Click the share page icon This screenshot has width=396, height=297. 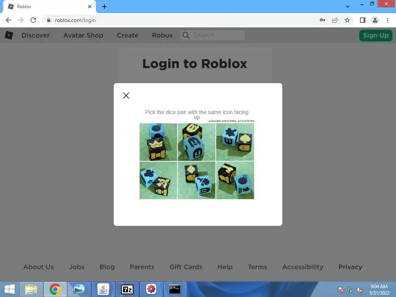click(x=335, y=20)
